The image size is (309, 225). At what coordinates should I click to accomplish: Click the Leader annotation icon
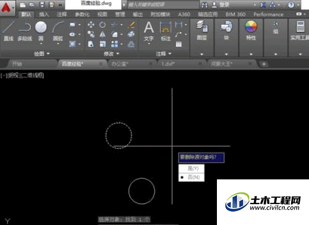[179, 35]
